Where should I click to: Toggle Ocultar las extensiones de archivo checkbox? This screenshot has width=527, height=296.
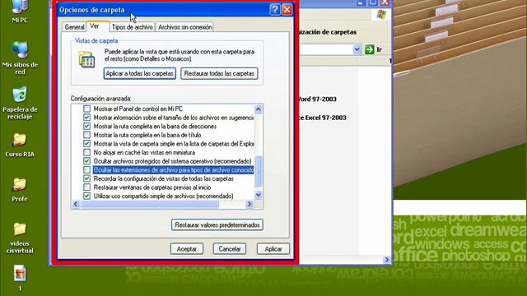coord(86,170)
